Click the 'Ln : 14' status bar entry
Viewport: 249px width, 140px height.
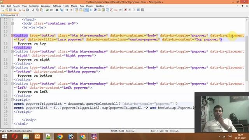pos(154,131)
